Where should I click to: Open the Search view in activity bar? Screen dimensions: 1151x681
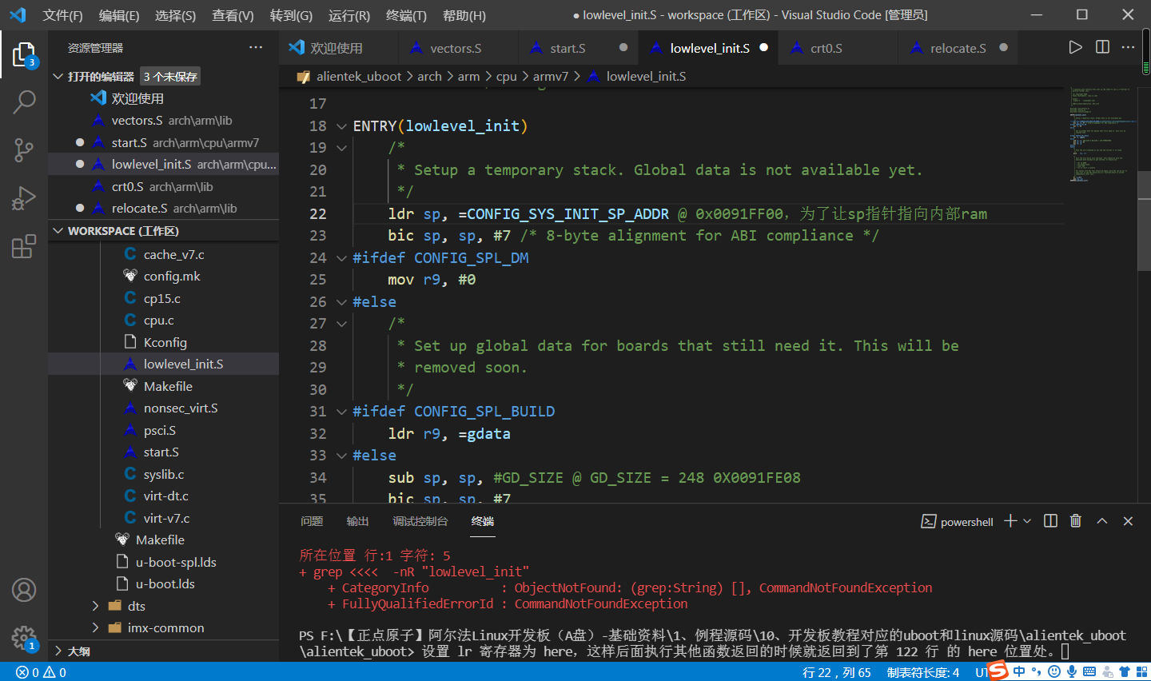[x=24, y=102]
